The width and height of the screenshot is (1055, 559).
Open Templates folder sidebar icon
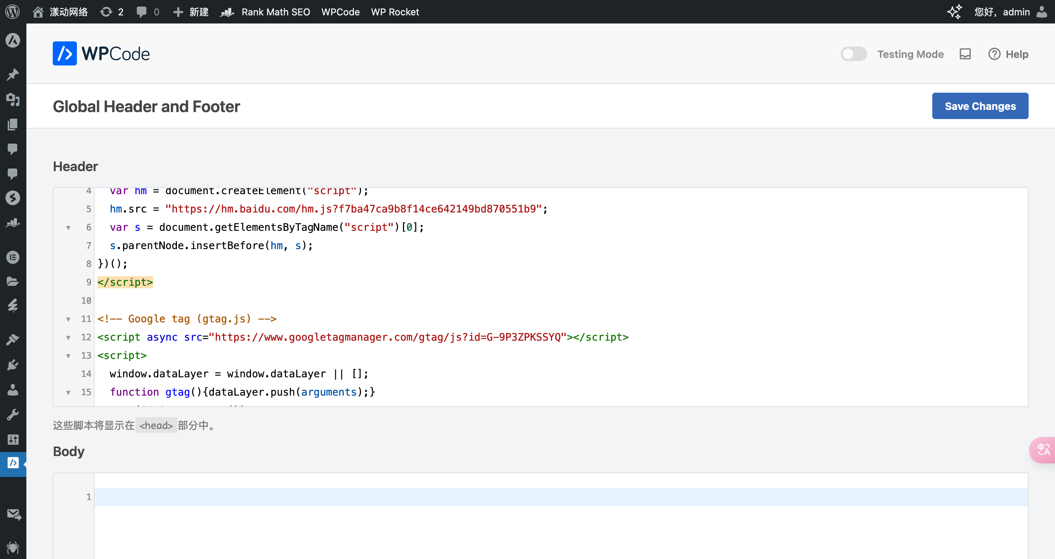(x=13, y=281)
